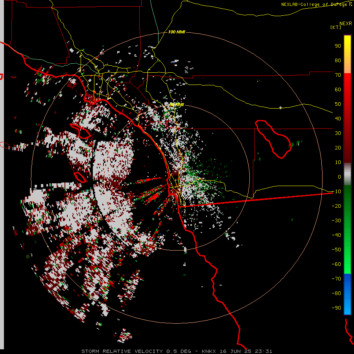Click the -50 value on velocity scale
354x354 pixels.
click(x=336, y=250)
